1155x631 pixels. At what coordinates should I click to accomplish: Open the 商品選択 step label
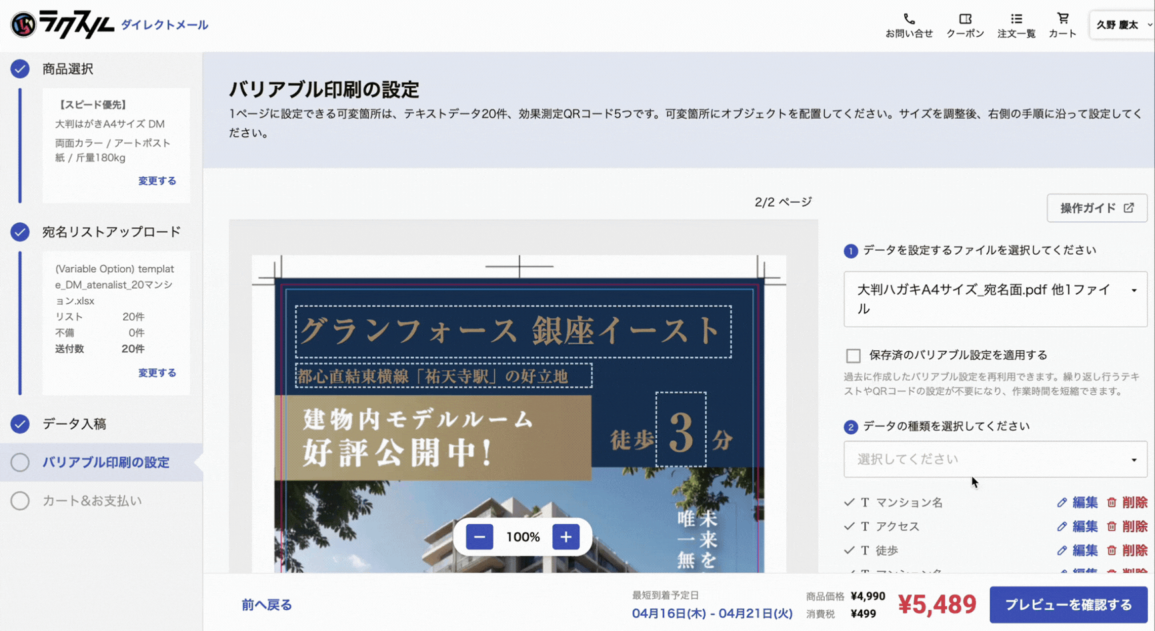pyautogui.click(x=67, y=69)
